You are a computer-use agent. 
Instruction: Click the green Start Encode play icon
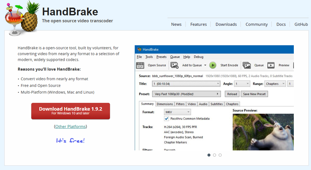coord(213,65)
